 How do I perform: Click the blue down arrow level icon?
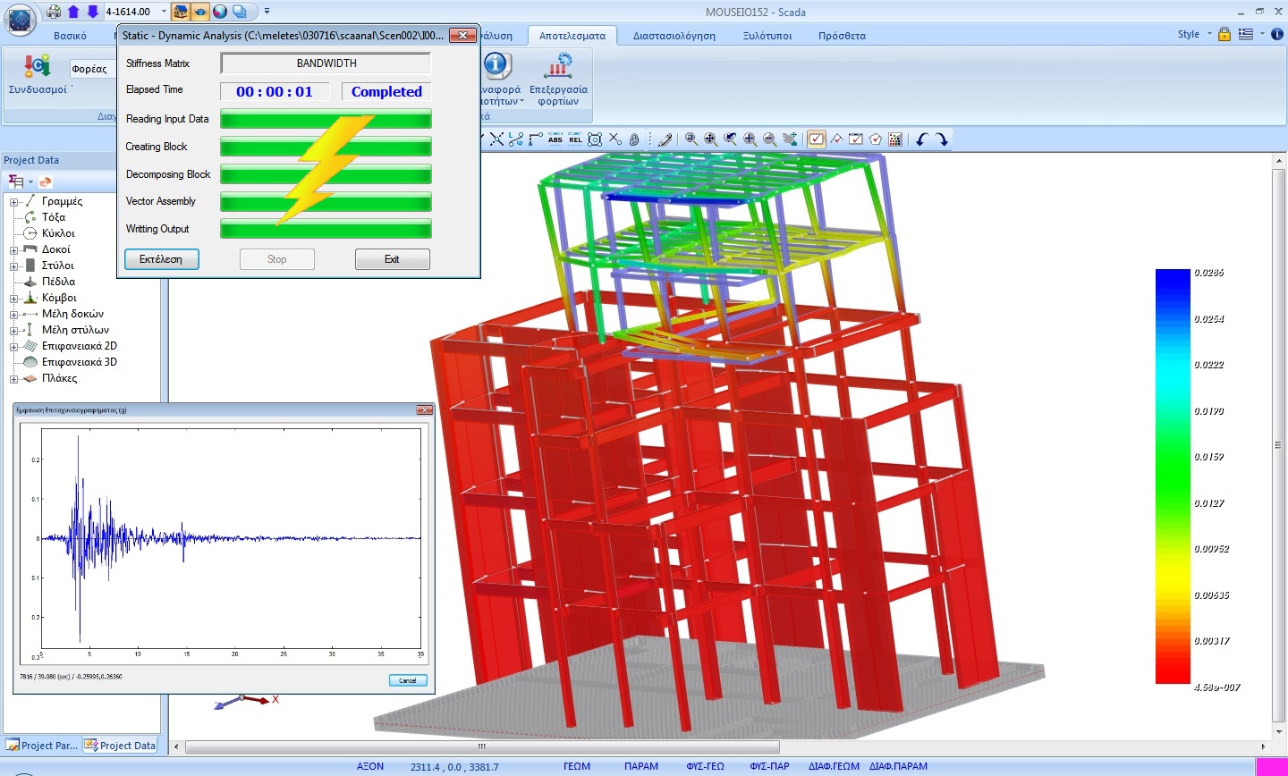point(91,12)
